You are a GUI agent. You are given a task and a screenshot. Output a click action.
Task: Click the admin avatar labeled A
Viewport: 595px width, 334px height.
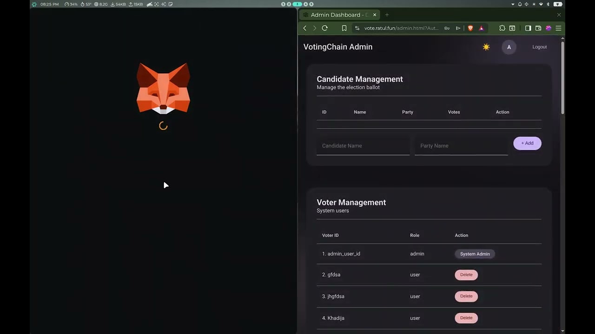coord(509,47)
